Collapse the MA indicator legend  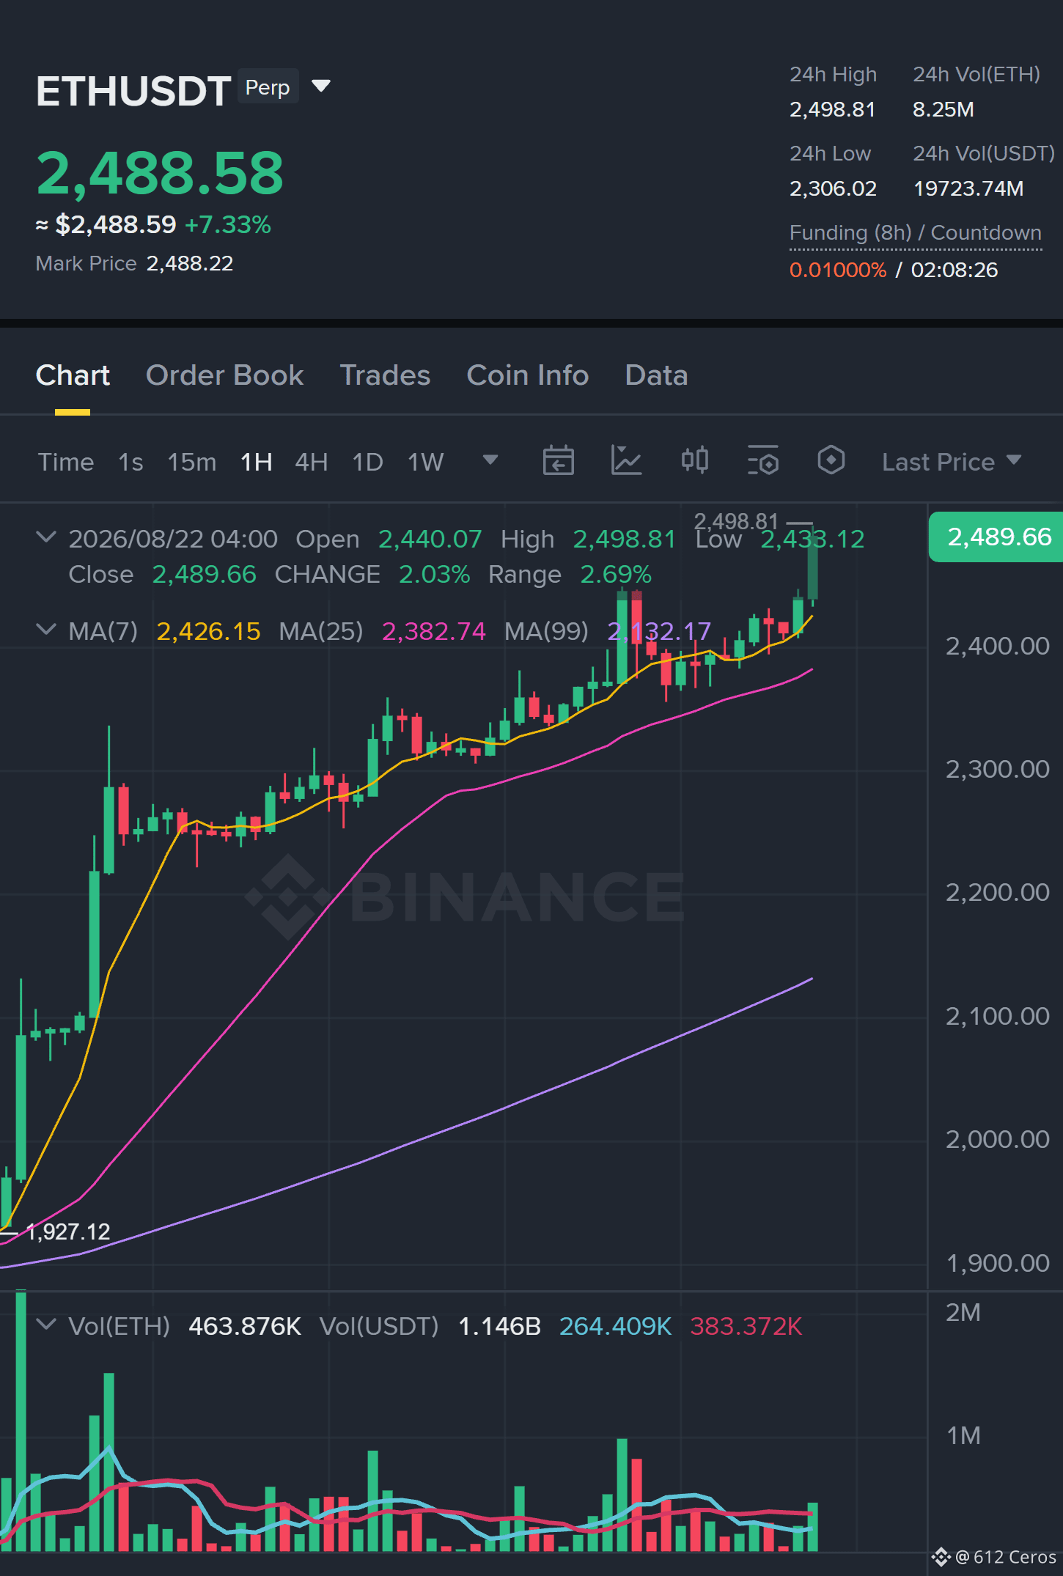pyautogui.click(x=46, y=630)
